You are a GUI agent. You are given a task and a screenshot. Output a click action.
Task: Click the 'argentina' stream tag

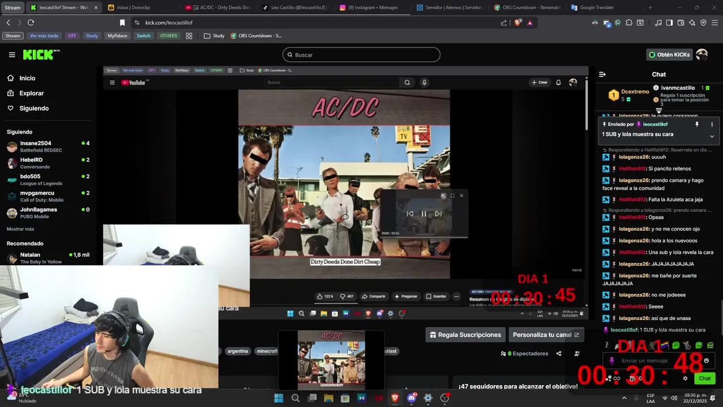[x=238, y=351]
